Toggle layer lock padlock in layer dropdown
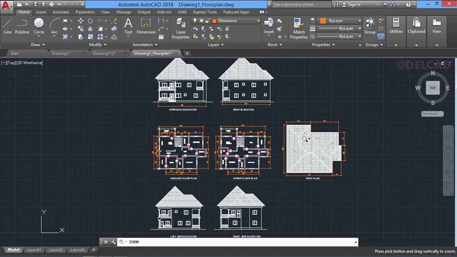457x257 pixels. 208,21
